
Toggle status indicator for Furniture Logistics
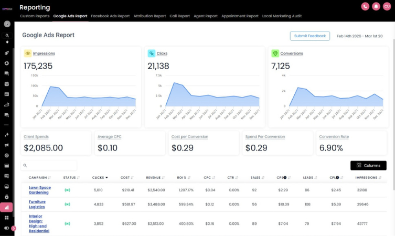[67, 204]
